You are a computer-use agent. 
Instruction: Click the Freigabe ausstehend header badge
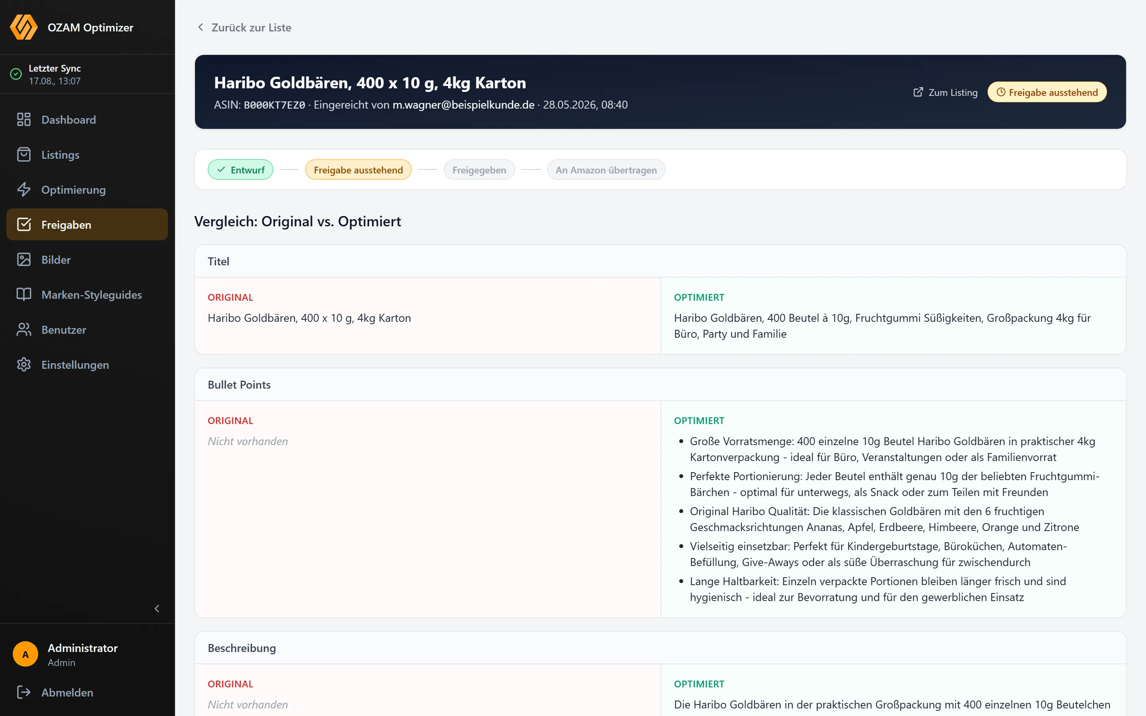[1047, 92]
